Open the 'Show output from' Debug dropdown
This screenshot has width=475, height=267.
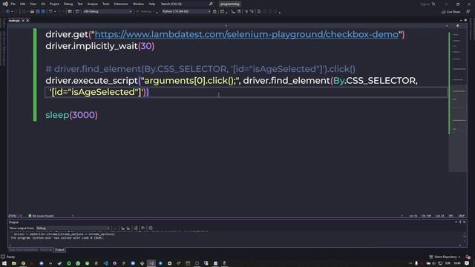click(73, 228)
